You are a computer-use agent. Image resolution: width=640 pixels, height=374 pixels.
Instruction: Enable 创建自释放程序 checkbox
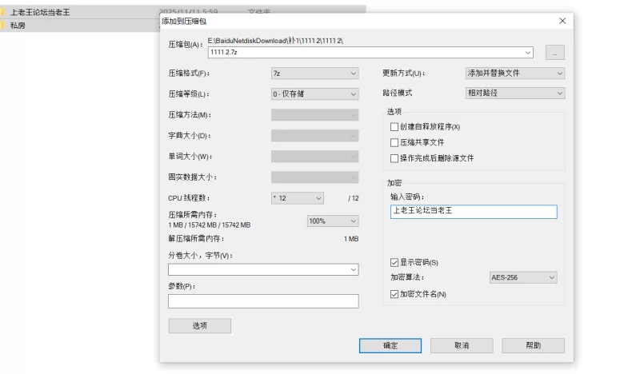[394, 126]
